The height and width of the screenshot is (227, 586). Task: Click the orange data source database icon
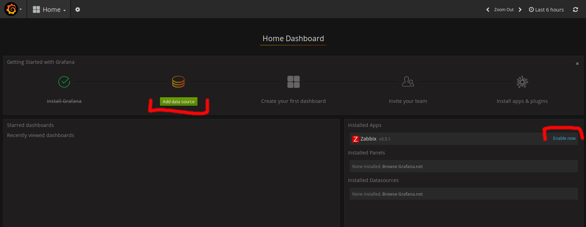(x=178, y=82)
